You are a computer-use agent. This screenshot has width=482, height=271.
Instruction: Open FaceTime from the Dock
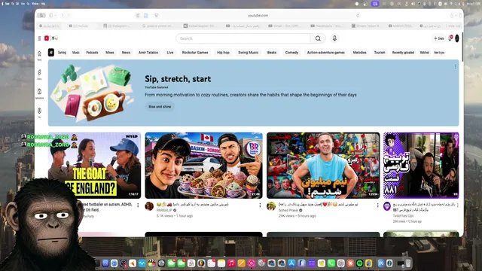click(182, 263)
